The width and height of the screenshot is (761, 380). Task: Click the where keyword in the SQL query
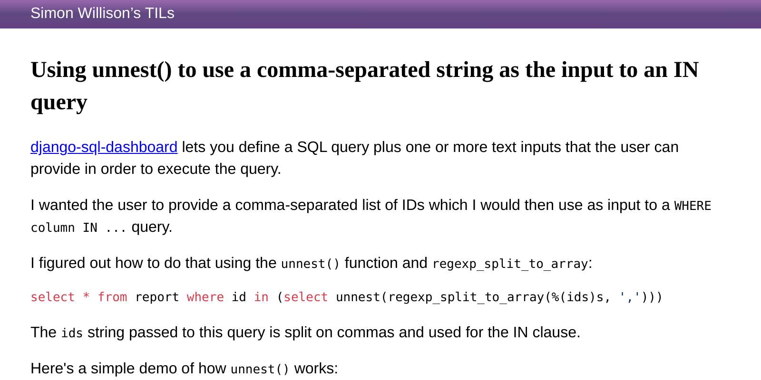[205, 296]
